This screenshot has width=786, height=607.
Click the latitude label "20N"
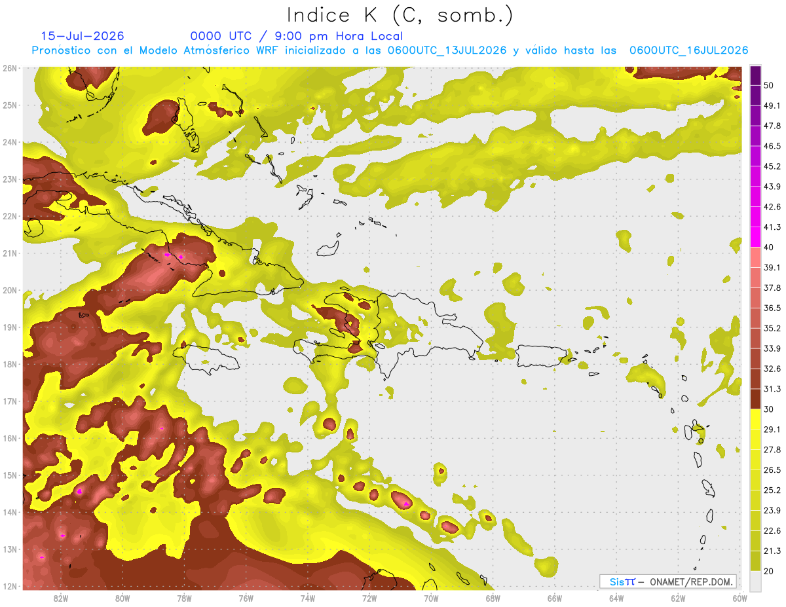click(10, 290)
